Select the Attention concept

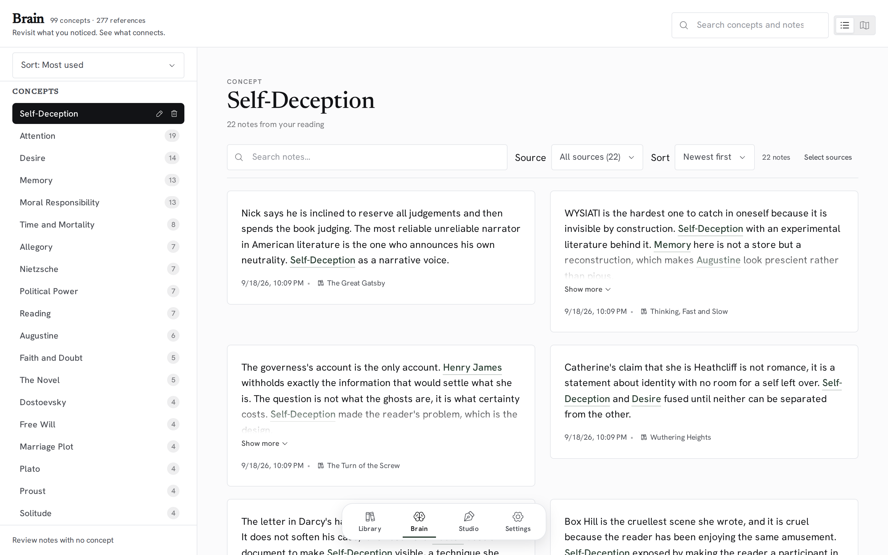98,136
